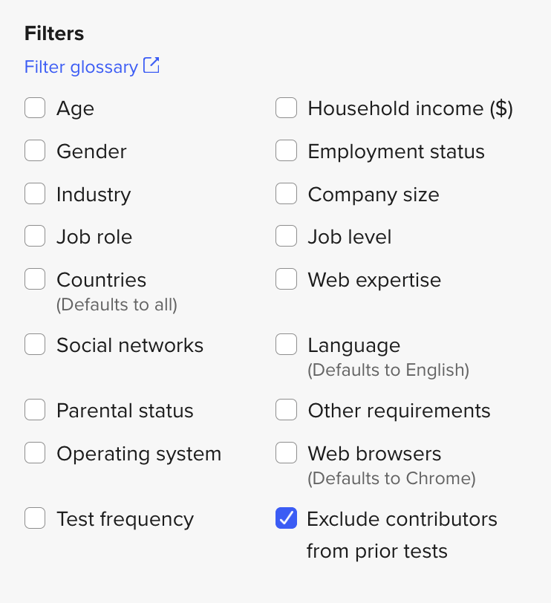This screenshot has width=551, height=603.
Task: Check the Language filter checkbox
Action: coord(286,345)
